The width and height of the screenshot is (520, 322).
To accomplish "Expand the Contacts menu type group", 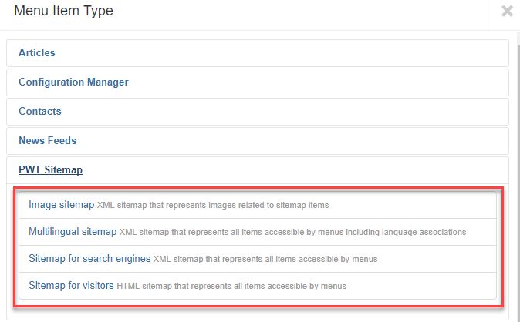I will (x=39, y=112).
